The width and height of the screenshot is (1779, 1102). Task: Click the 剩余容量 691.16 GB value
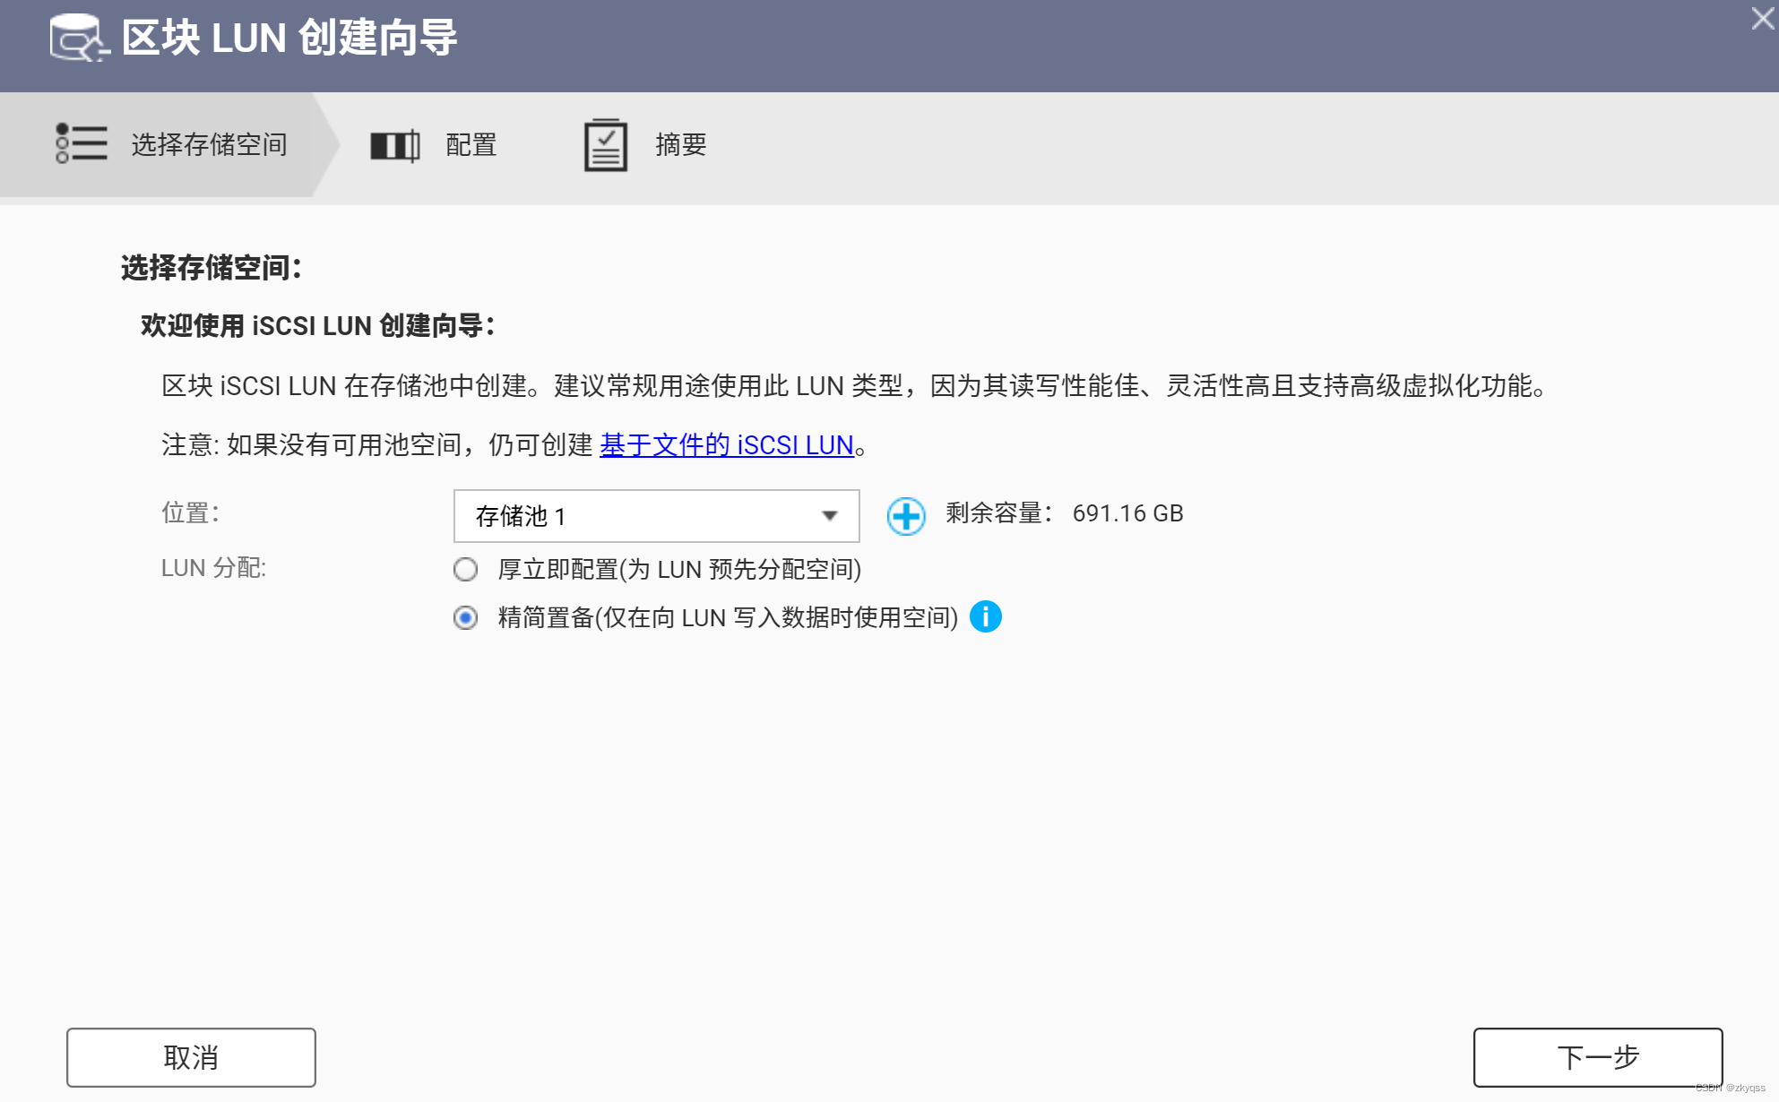click(x=1127, y=512)
